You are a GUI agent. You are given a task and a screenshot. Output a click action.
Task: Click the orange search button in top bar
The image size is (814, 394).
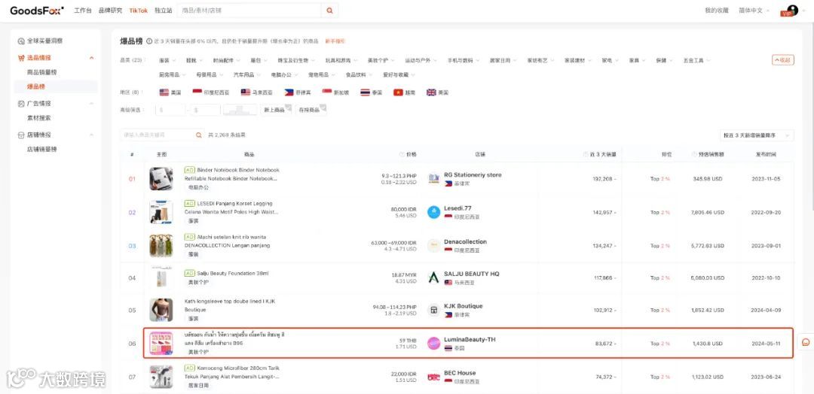pos(329,11)
